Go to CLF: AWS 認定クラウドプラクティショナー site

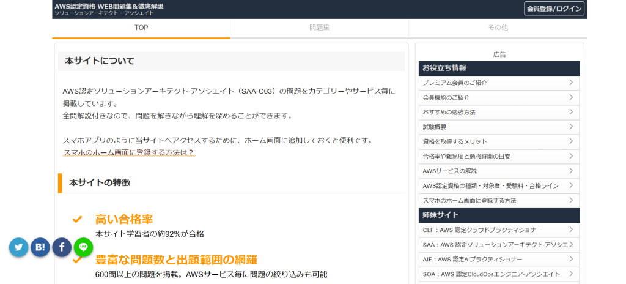point(482,230)
